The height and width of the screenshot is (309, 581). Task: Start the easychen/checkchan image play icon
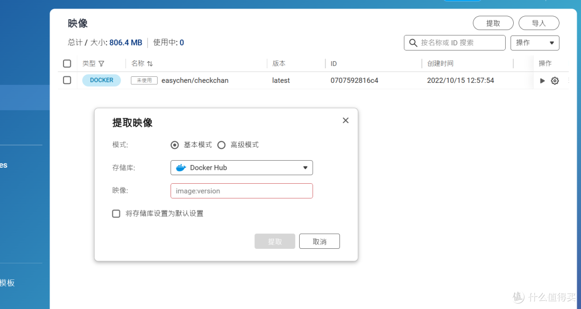pos(542,81)
